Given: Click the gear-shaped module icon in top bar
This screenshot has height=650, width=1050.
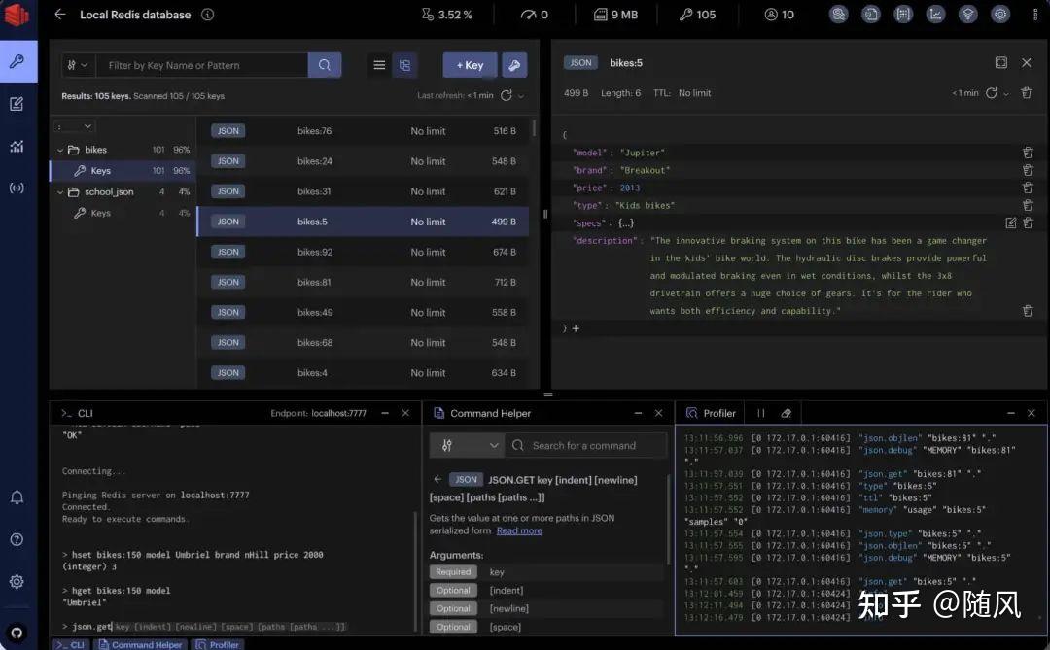Looking at the screenshot, I should click(1000, 14).
